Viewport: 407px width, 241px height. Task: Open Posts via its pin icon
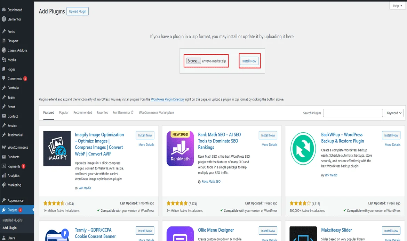pos(4,31)
